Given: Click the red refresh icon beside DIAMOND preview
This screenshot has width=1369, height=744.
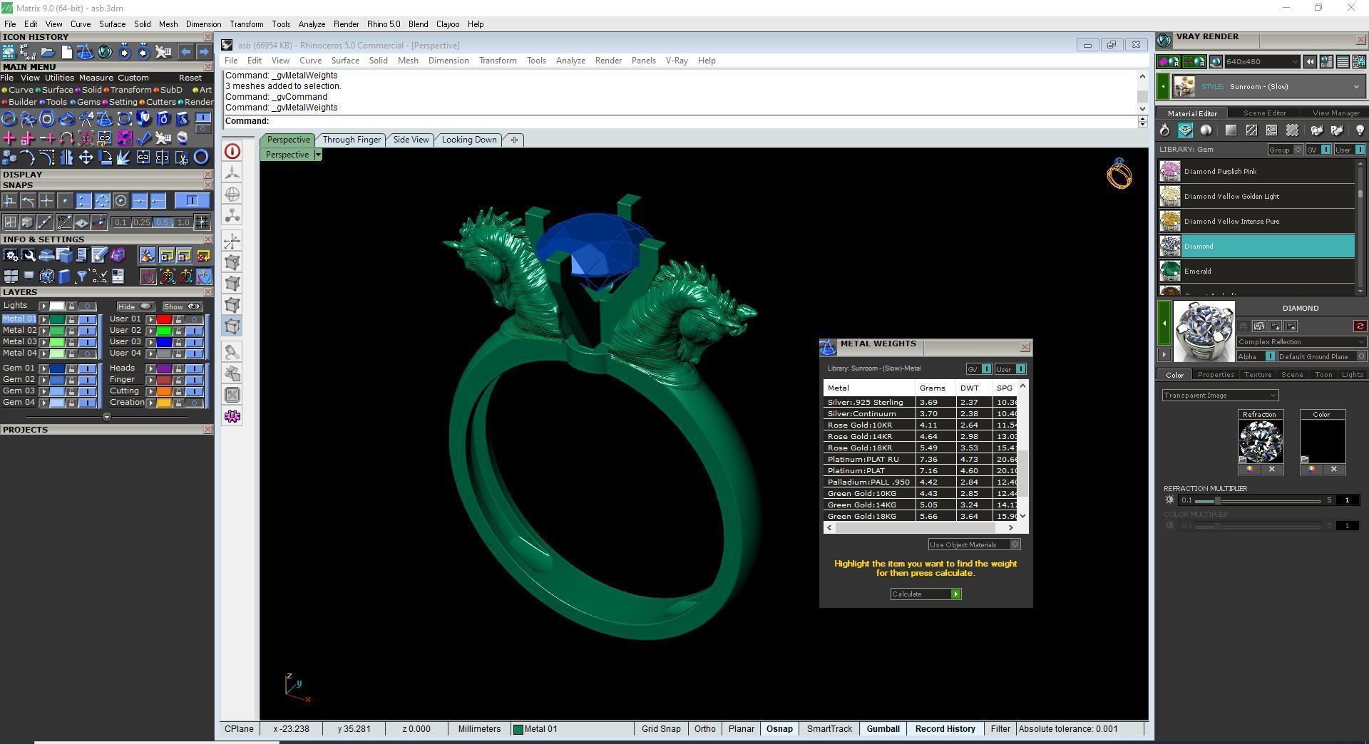Looking at the screenshot, I should [1360, 326].
